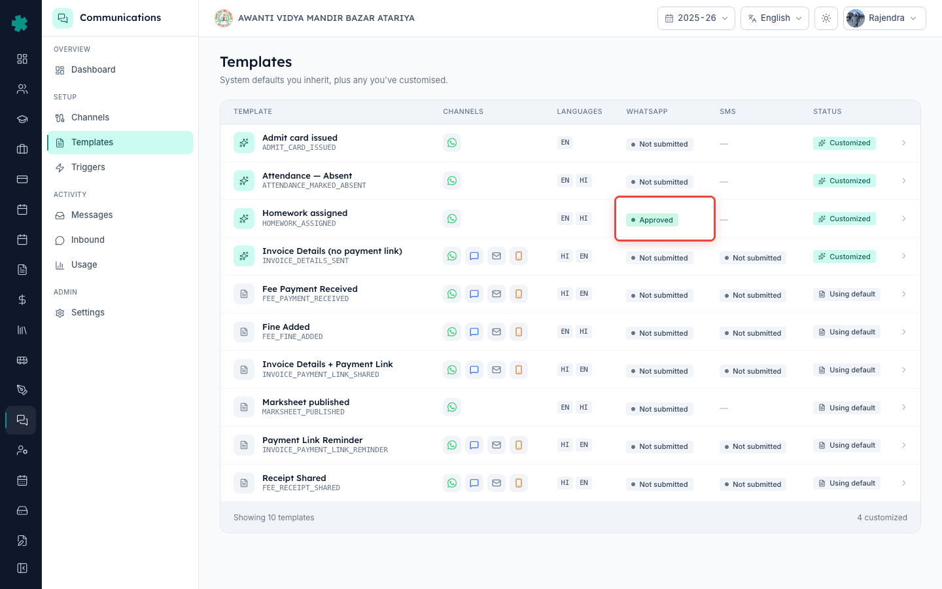Click the school crest logo in header

click(224, 18)
